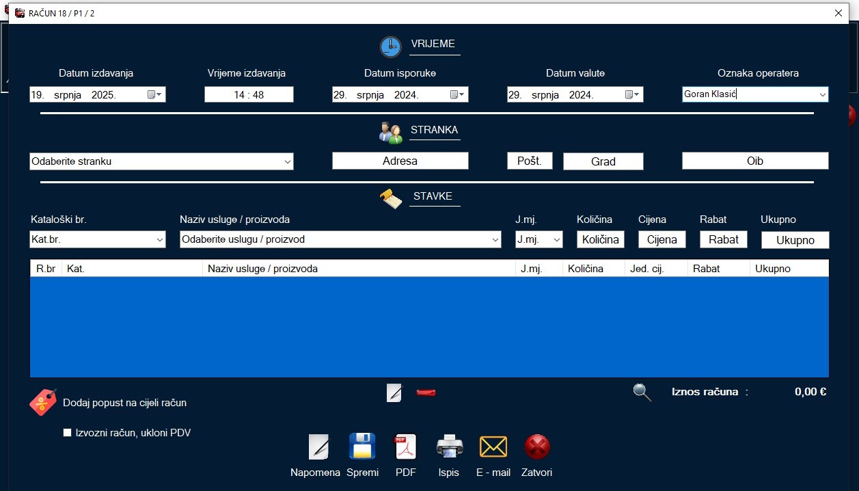Click the Naziv usluge / proizvoda column header
Screen dimensions: 859x491
[x=358, y=269]
